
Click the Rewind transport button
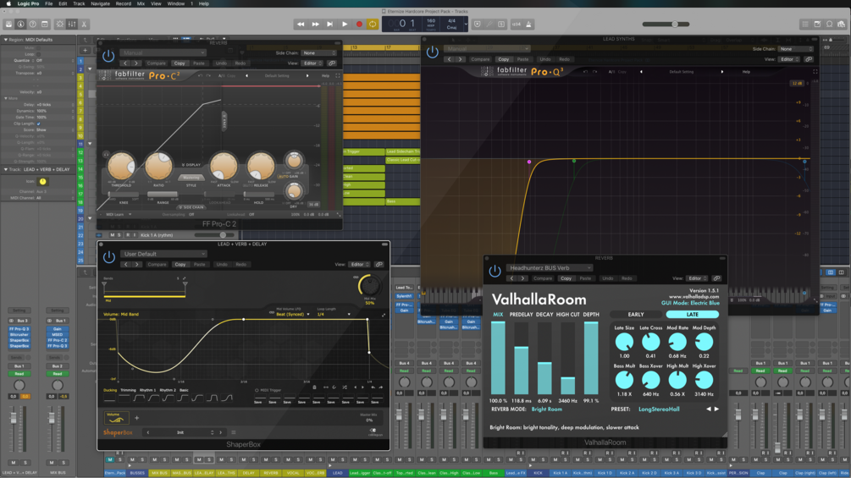coord(300,24)
